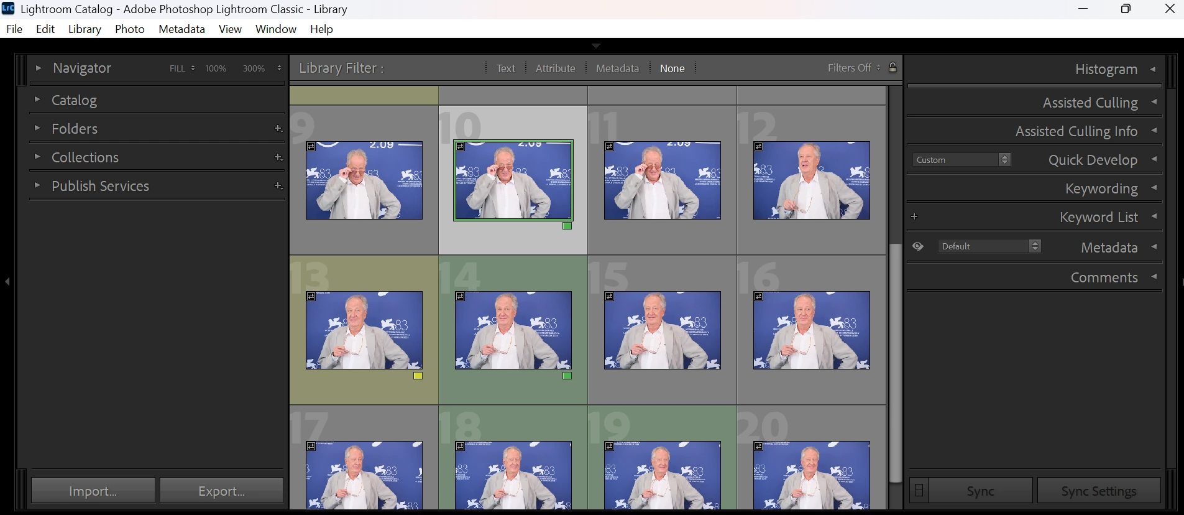Screen dimensions: 1184x515
Task: Click badge icon on thumbnail 10
Action: tap(461, 147)
